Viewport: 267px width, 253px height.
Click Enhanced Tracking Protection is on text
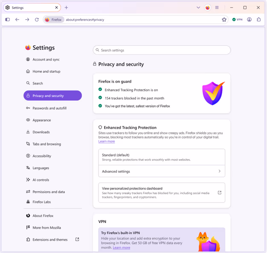click(x=131, y=90)
